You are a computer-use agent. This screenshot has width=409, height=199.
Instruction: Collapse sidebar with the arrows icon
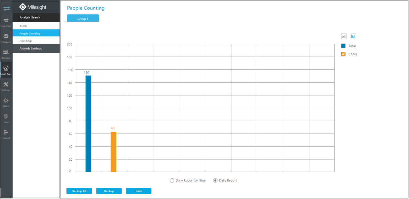(6, 8)
